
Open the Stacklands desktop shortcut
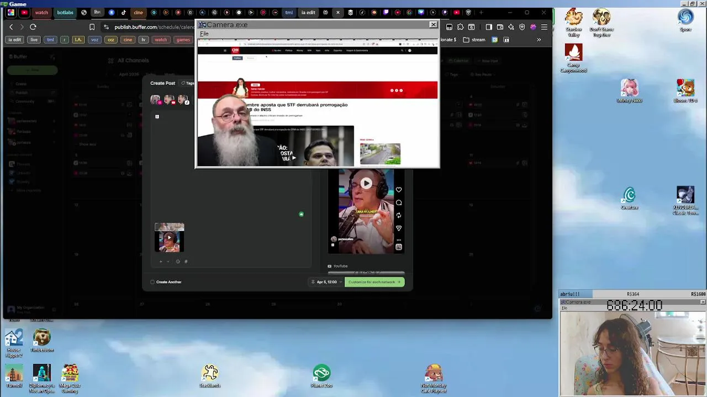210,376
